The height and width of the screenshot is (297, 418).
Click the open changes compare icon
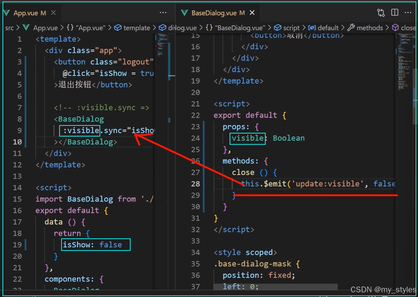(381, 13)
